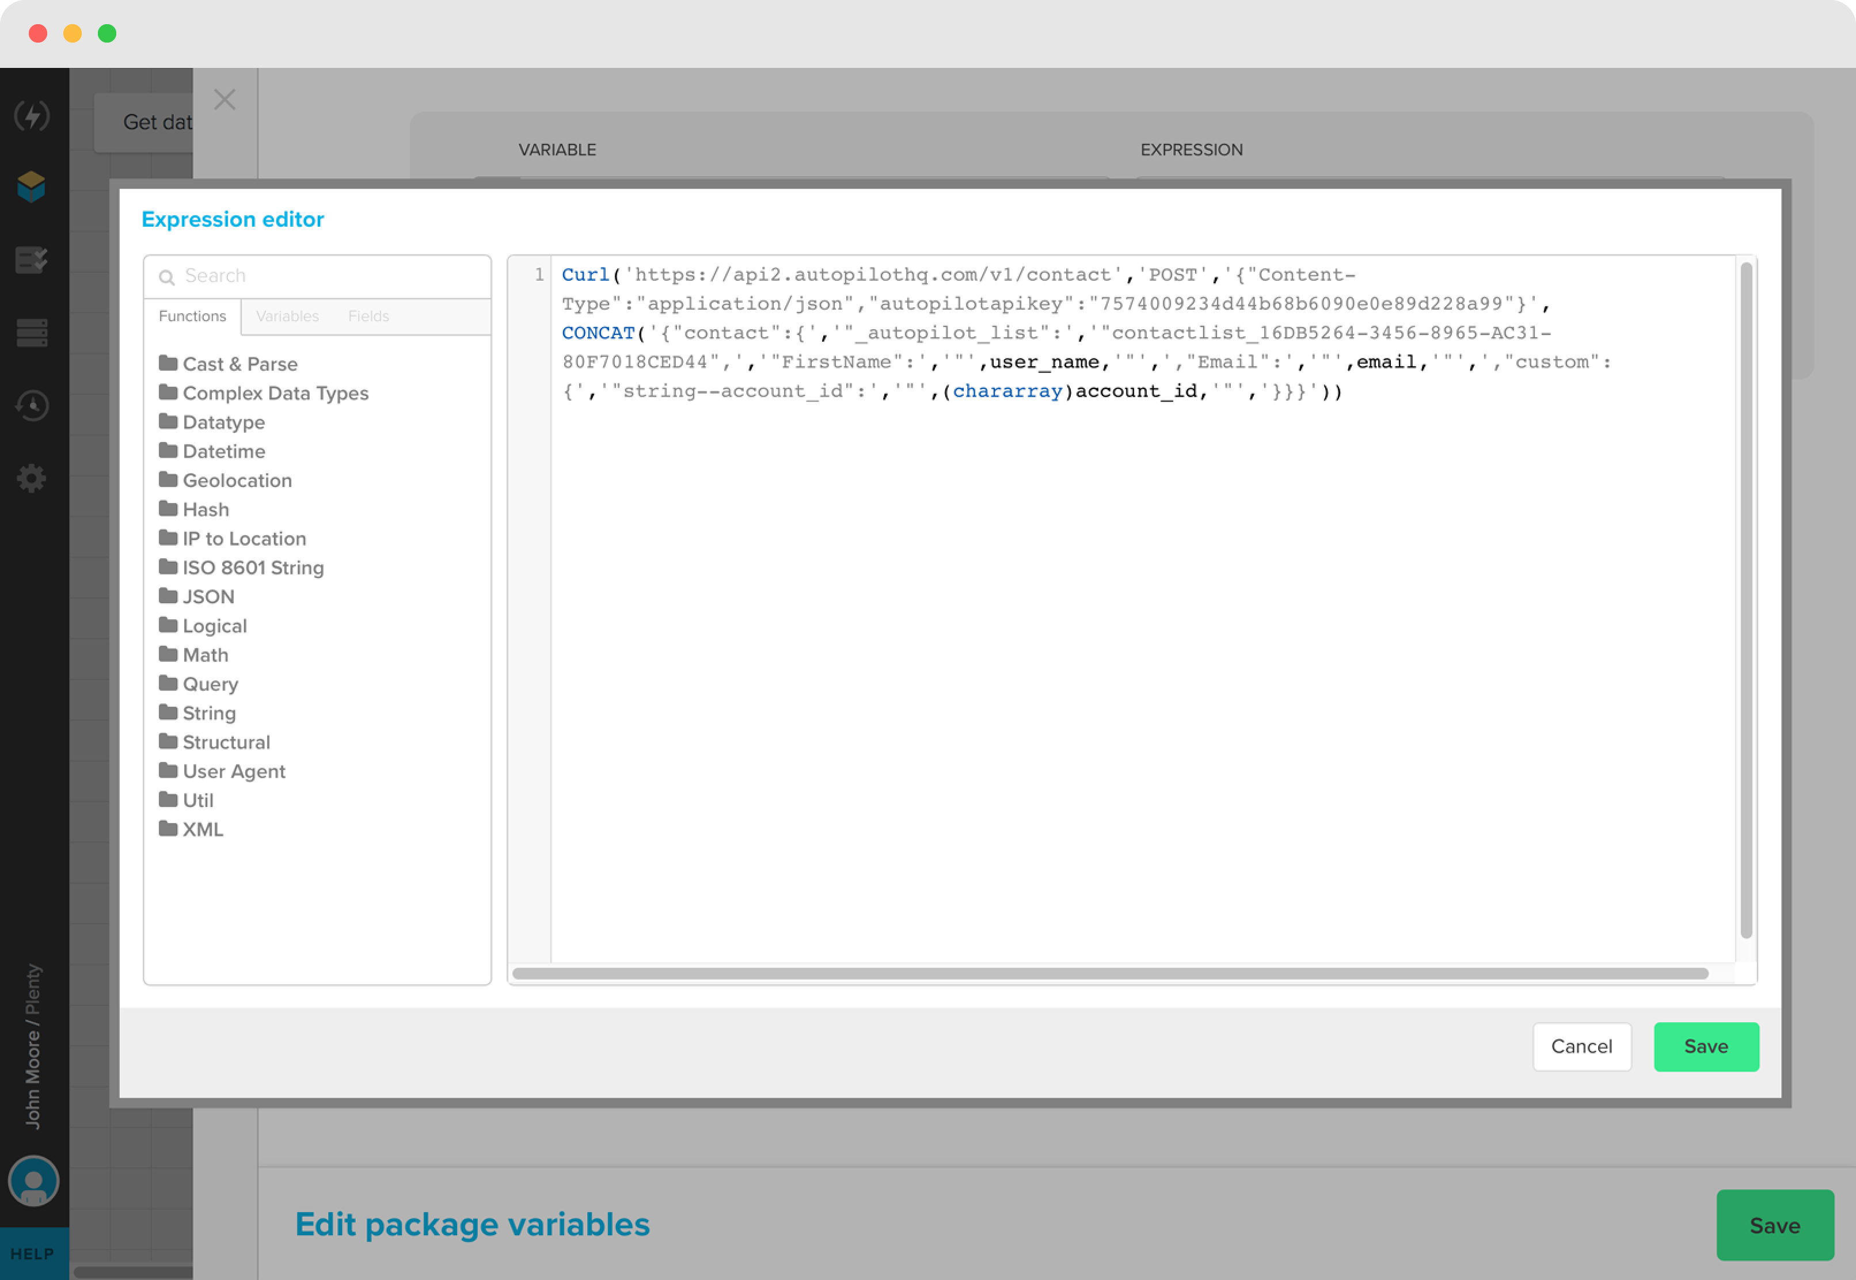Close the side panel with X icon
Screen dimensions: 1856x1280
tap(225, 100)
